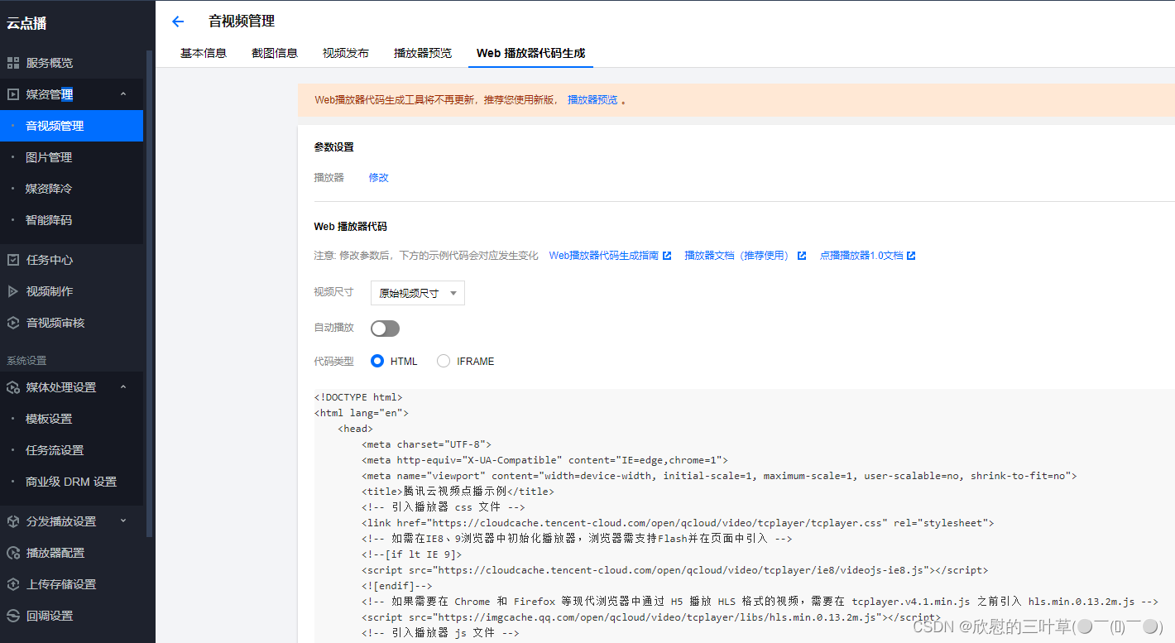Screen dimensions: 1175x643
Task: Open 播放器文档（推荐使用）link
Action: coord(736,256)
